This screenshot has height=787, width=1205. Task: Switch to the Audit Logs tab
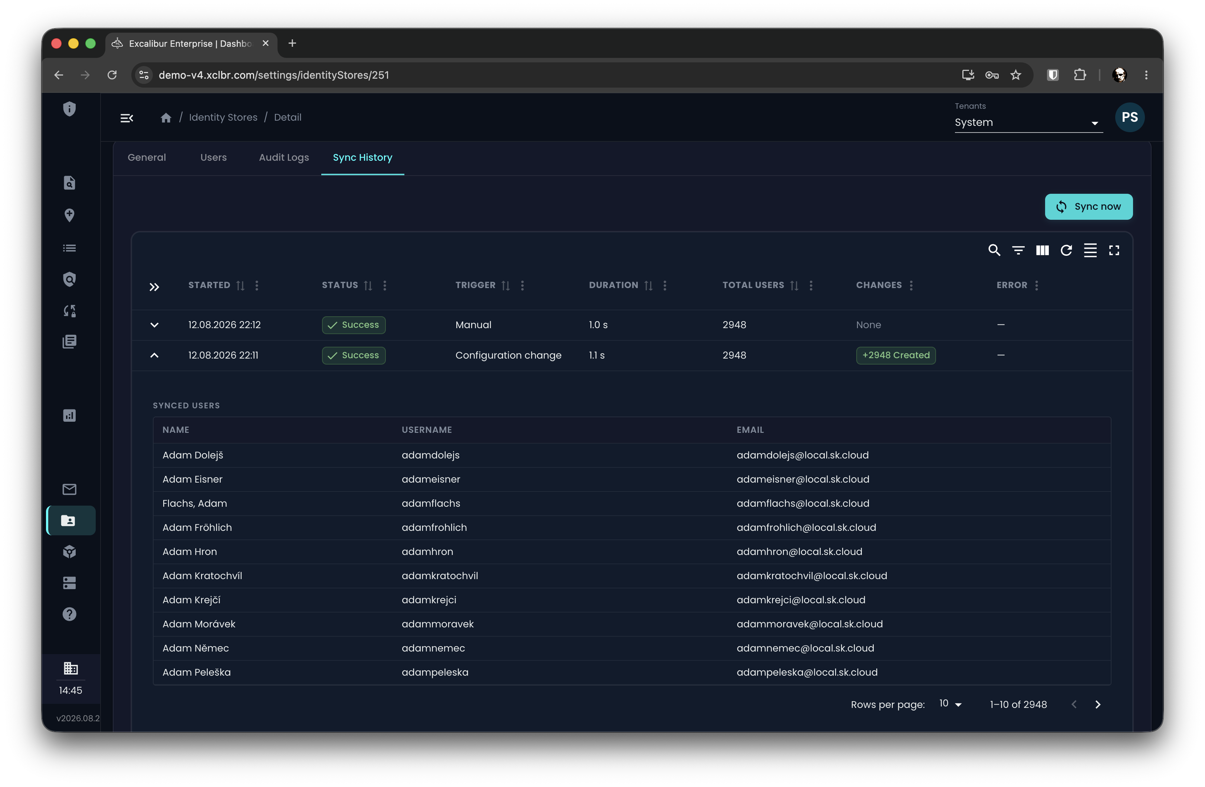click(283, 158)
